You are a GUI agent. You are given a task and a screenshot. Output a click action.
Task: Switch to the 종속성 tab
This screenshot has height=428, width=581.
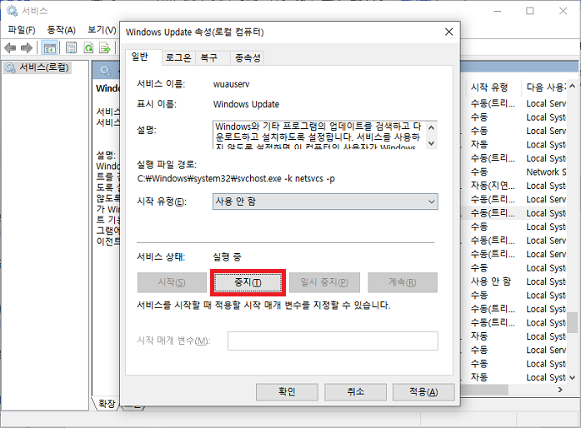coord(248,57)
